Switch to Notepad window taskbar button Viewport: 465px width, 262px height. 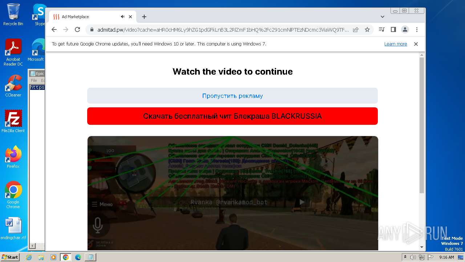pyautogui.click(x=90, y=257)
